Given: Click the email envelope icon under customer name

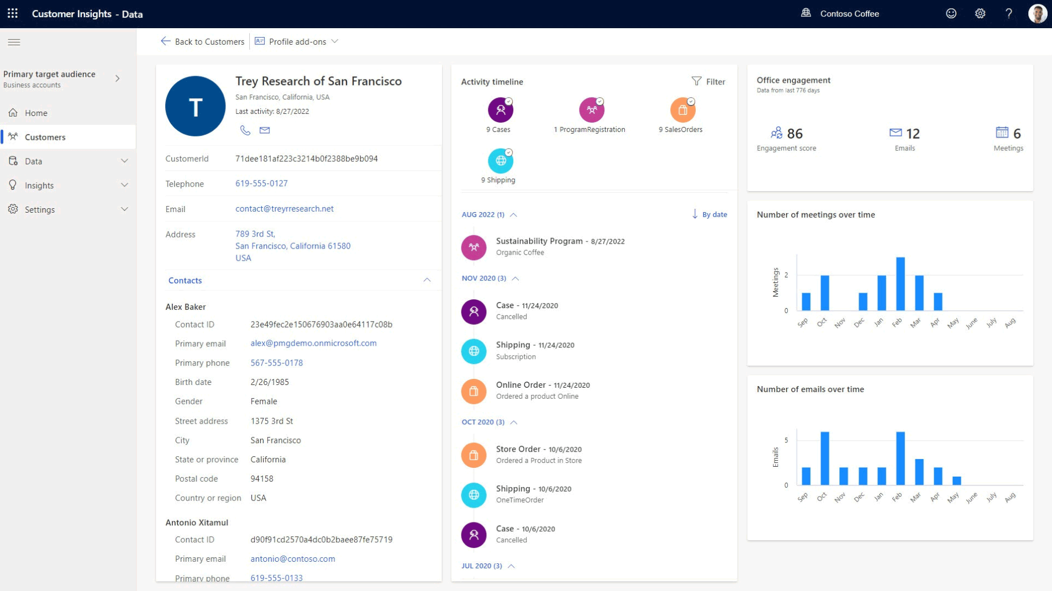Looking at the screenshot, I should (265, 130).
